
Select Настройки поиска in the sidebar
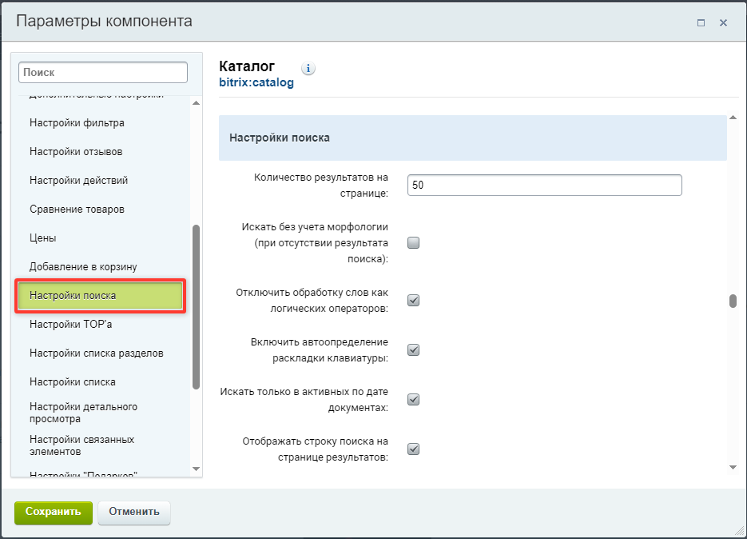click(x=100, y=296)
